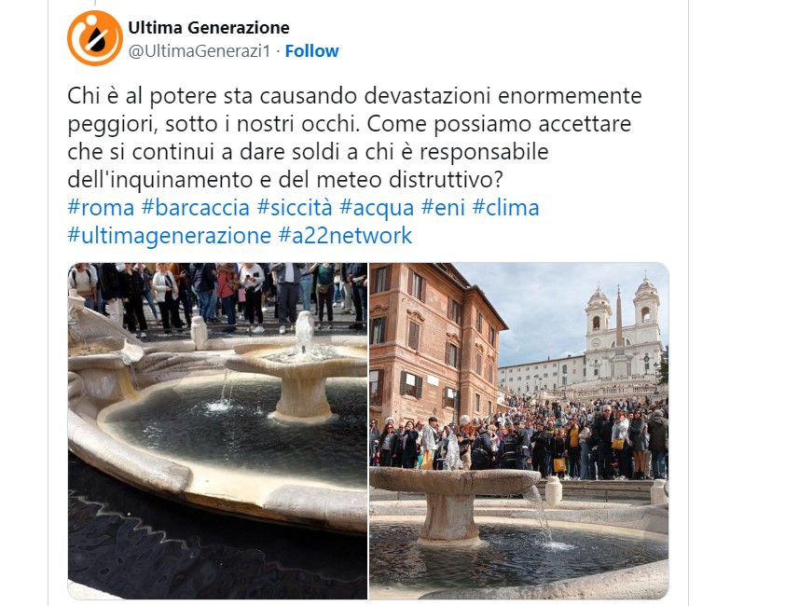Open the #ultimagenerazione hashtag
The width and height of the screenshot is (799, 606).
[169, 236]
